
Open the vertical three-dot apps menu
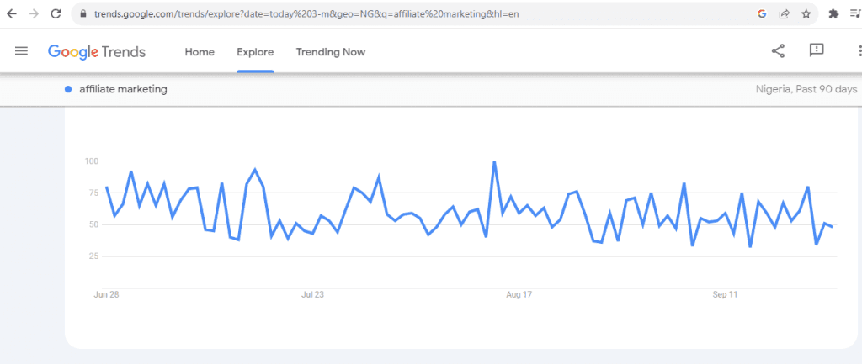(x=855, y=51)
